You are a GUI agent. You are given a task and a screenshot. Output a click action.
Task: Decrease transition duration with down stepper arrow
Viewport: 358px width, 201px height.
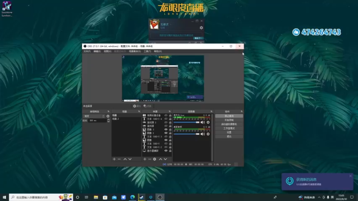pyautogui.click(x=108, y=121)
